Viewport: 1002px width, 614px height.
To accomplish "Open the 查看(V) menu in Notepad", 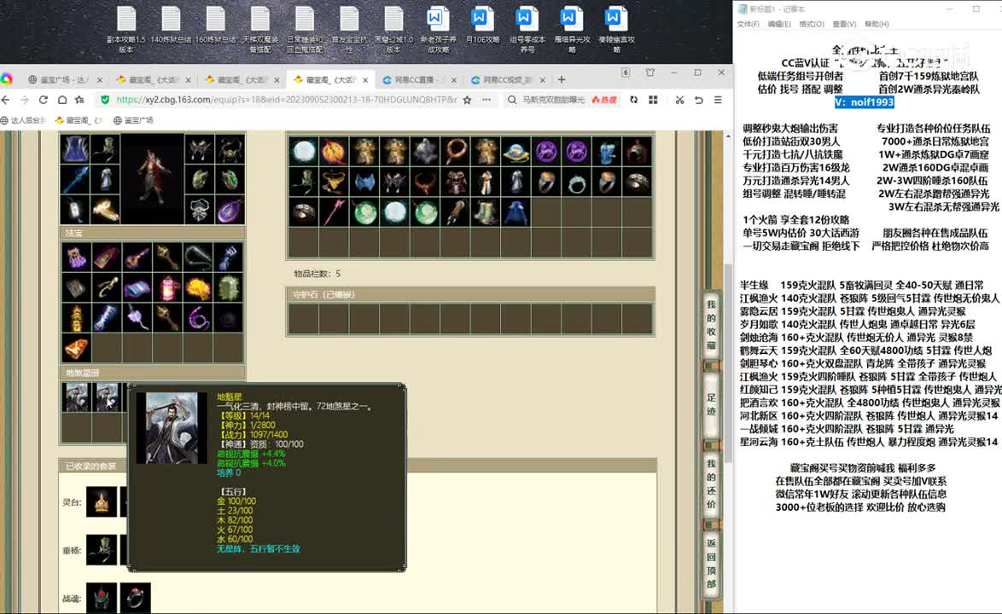I will coord(844,24).
